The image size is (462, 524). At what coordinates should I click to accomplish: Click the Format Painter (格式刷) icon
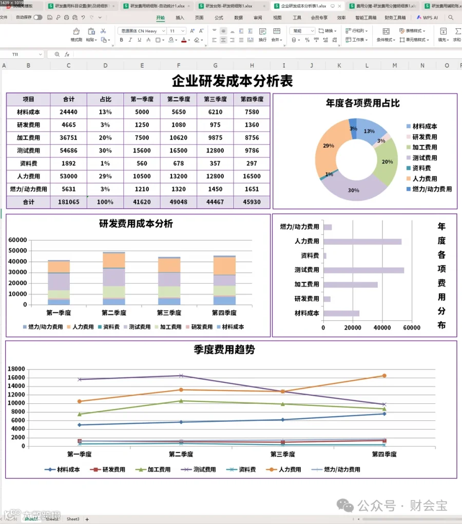(x=76, y=32)
